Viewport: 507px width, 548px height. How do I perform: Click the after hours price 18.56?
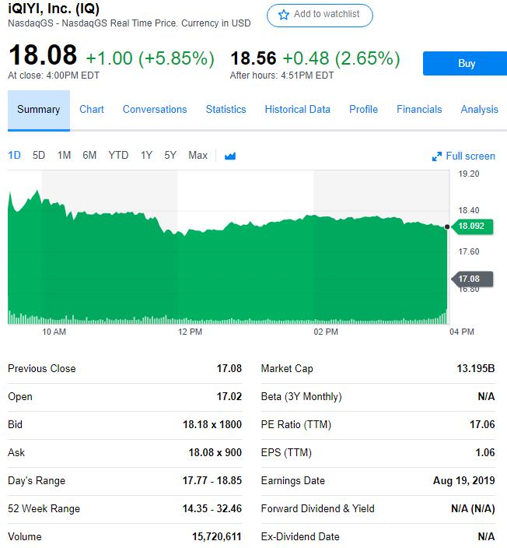pos(253,58)
